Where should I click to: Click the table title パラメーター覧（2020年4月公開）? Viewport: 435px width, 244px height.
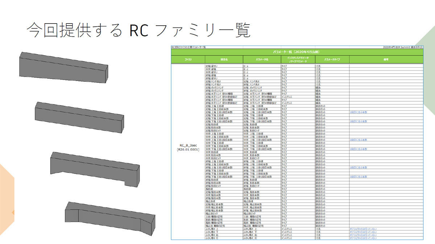click(x=296, y=52)
